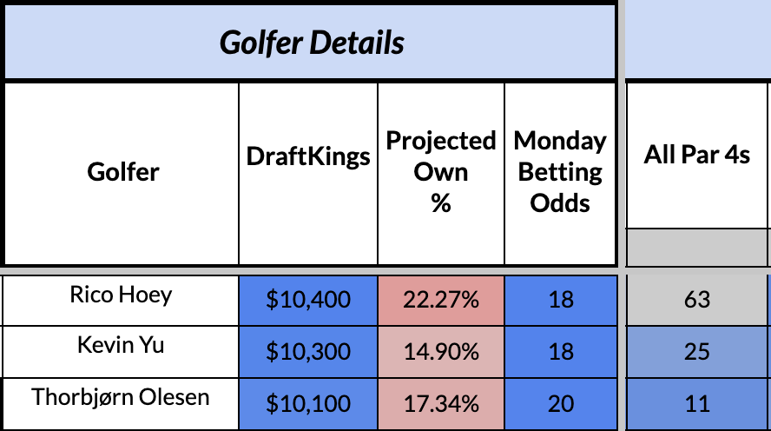Select the Golfer column header cell
The width and height of the screenshot is (771, 431).
122,172
